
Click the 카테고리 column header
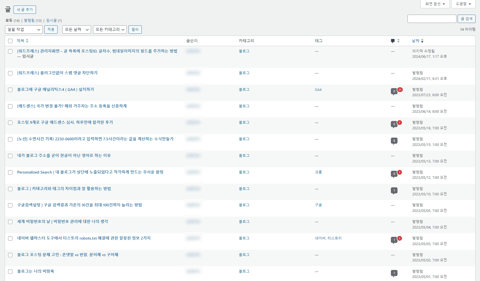pyautogui.click(x=246, y=41)
